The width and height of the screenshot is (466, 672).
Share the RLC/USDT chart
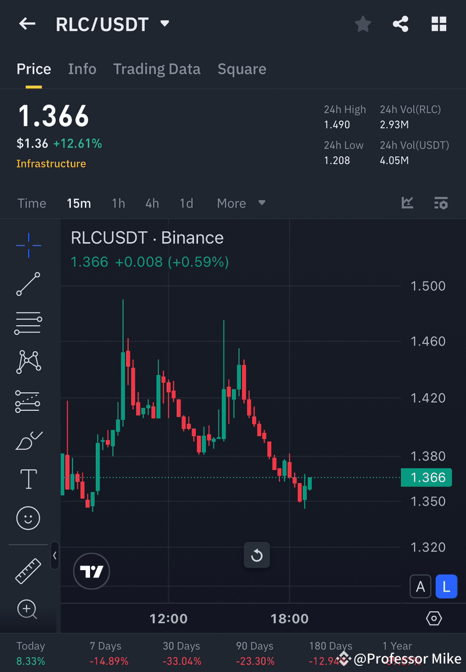(x=401, y=24)
